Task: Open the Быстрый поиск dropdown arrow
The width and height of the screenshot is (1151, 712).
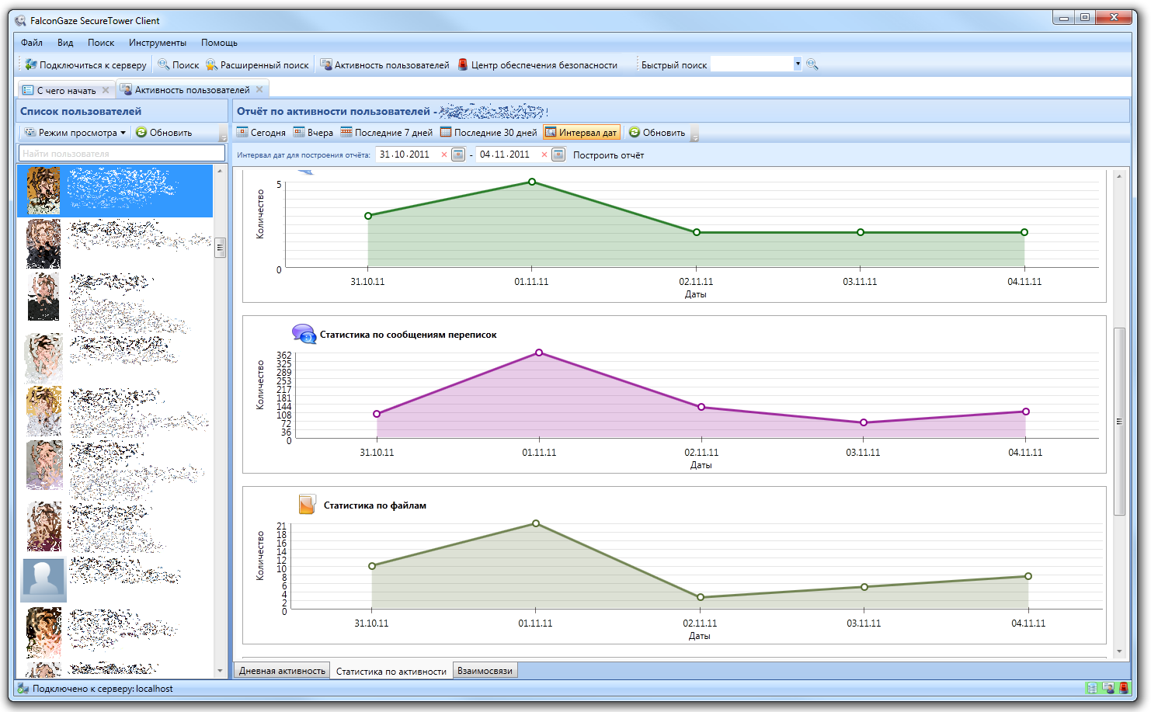Action: point(798,64)
